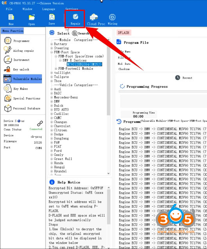Select the Key Maker icon

(x=7, y=89)
